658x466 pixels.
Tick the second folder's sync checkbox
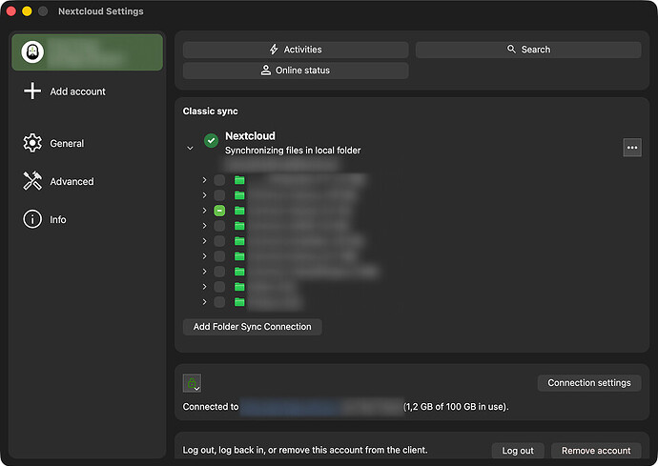[219, 195]
